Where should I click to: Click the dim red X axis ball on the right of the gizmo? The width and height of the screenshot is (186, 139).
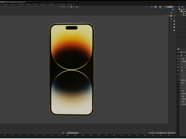(174, 16)
